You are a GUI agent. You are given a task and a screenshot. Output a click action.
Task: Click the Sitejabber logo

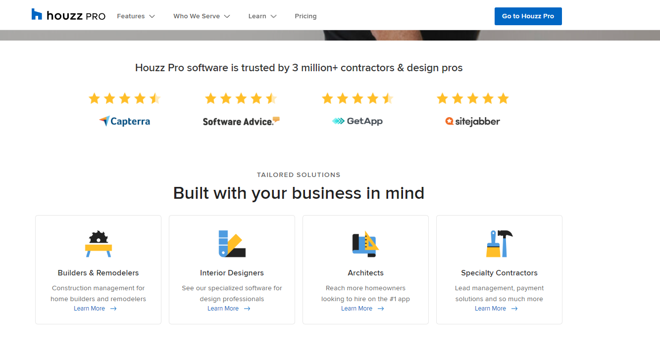tap(472, 121)
